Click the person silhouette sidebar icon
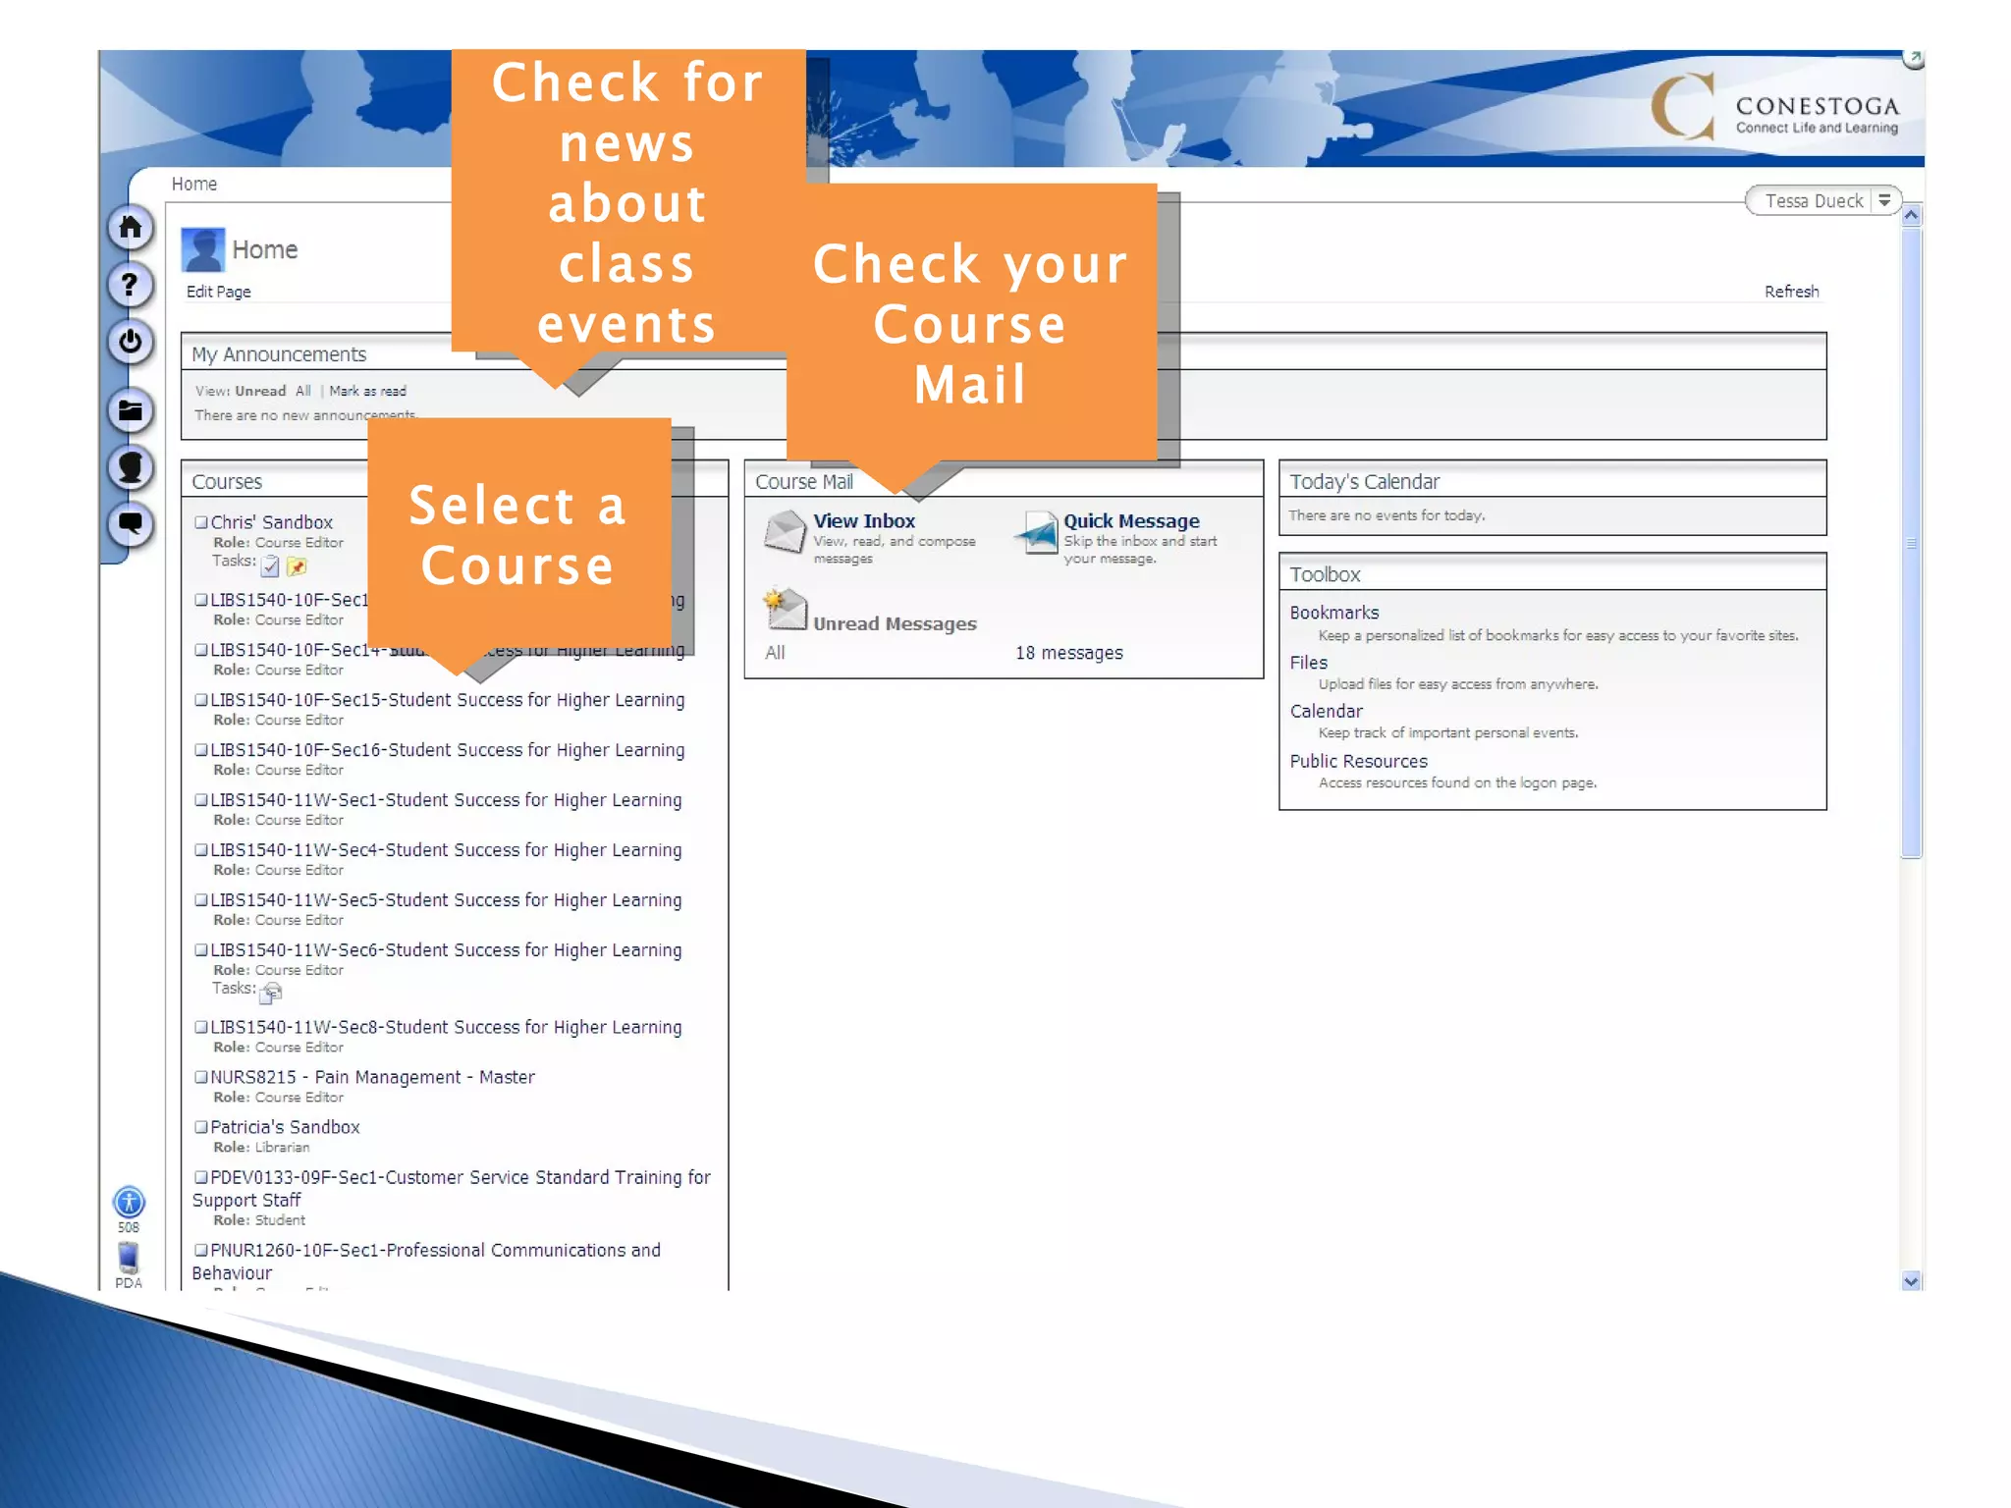This screenshot has height=1508, width=2011. [130, 466]
